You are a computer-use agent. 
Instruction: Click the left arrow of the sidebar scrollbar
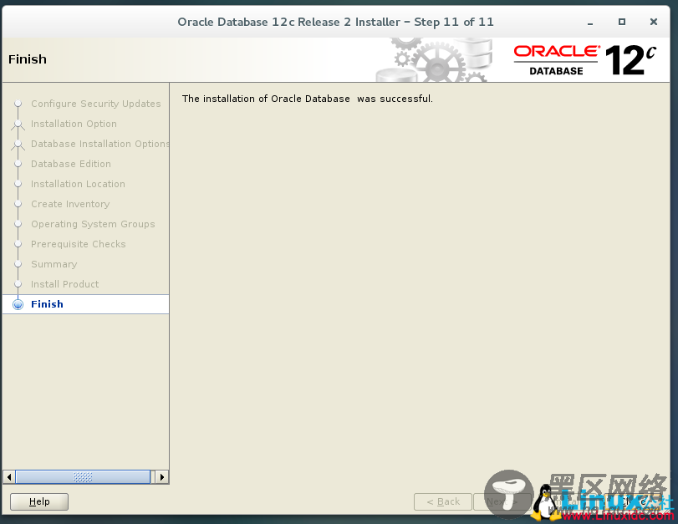tap(9, 477)
